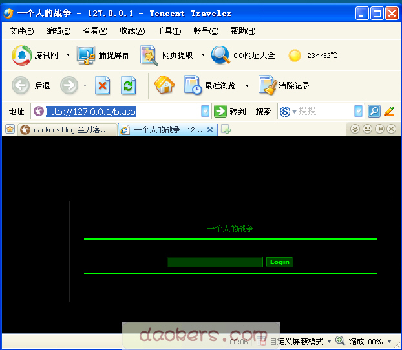Click the 搜索 label
Screen dimensions: 402x350
point(263,112)
